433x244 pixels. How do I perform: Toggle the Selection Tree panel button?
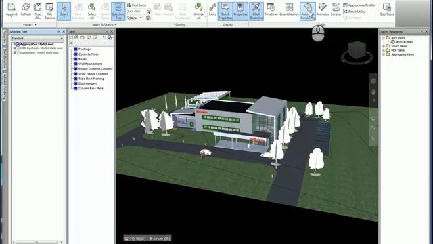tap(118, 11)
